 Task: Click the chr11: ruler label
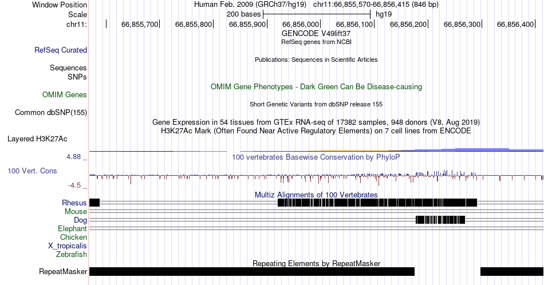pos(77,24)
